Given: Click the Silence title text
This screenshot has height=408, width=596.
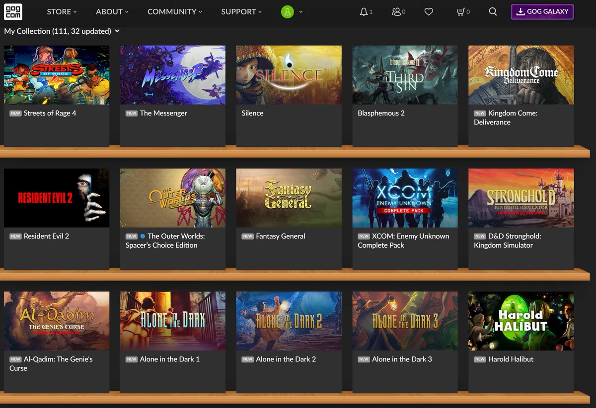Looking at the screenshot, I should click(x=252, y=113).
